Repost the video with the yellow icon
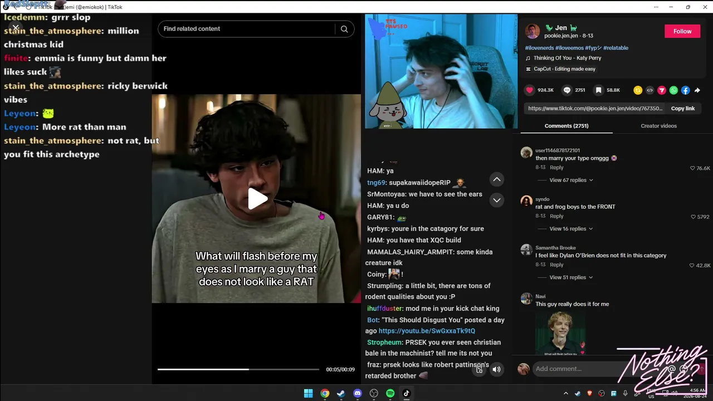The width and height of the screenshot is (713, 401). 638,90
